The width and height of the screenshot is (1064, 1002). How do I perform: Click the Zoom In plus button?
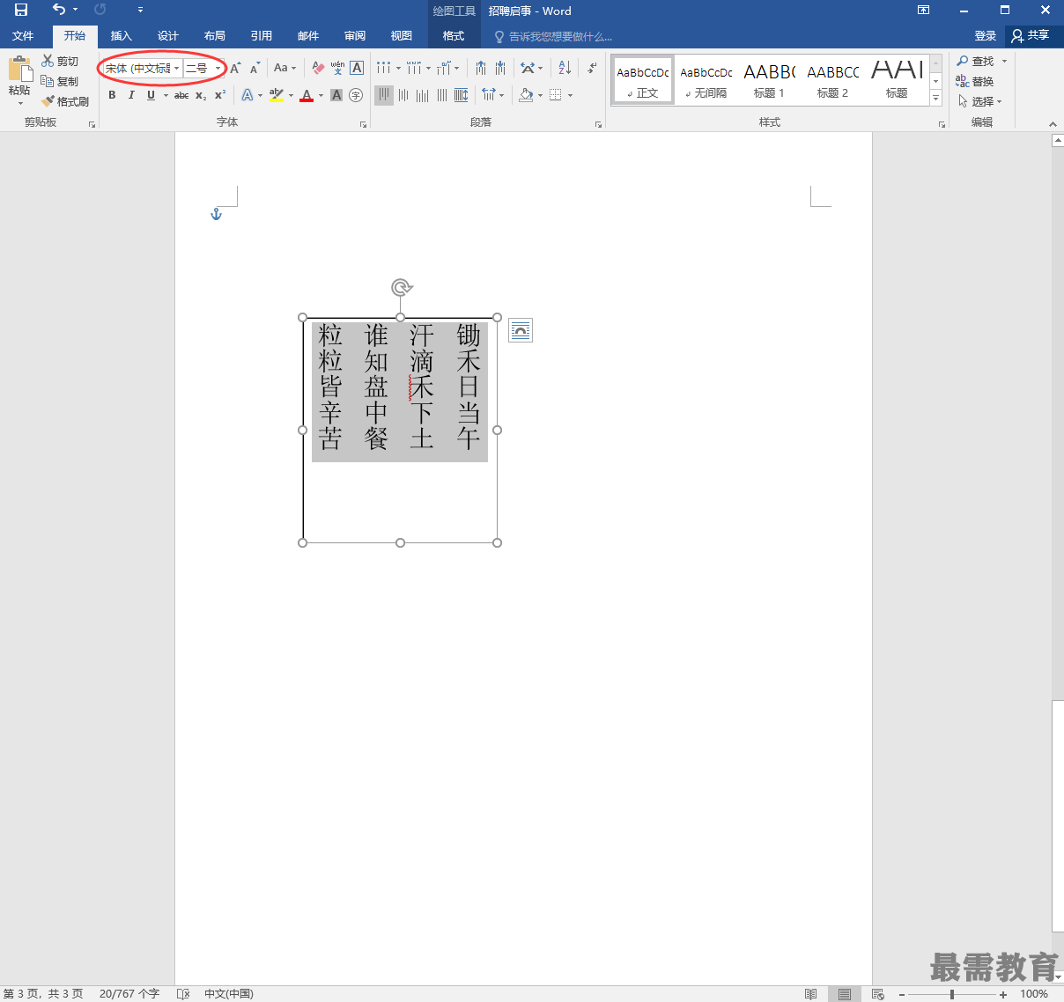point(1003,995)
